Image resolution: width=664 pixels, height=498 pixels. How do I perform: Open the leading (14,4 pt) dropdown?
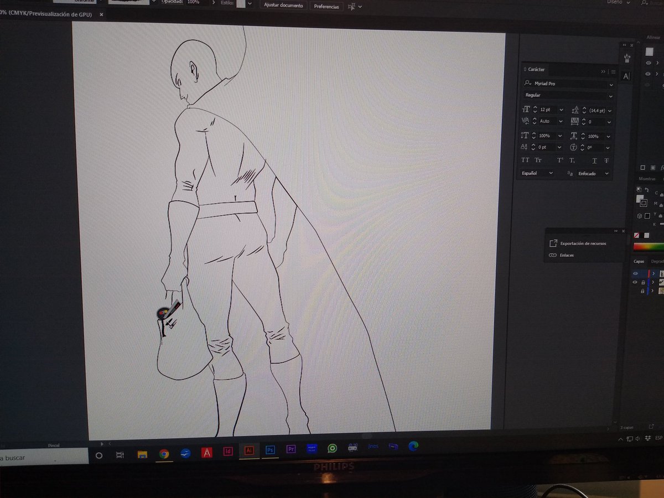609,111
